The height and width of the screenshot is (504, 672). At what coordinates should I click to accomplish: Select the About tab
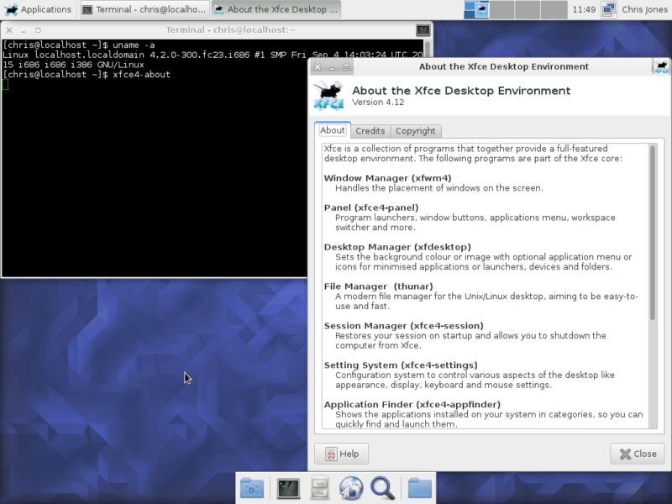(332, 130)
